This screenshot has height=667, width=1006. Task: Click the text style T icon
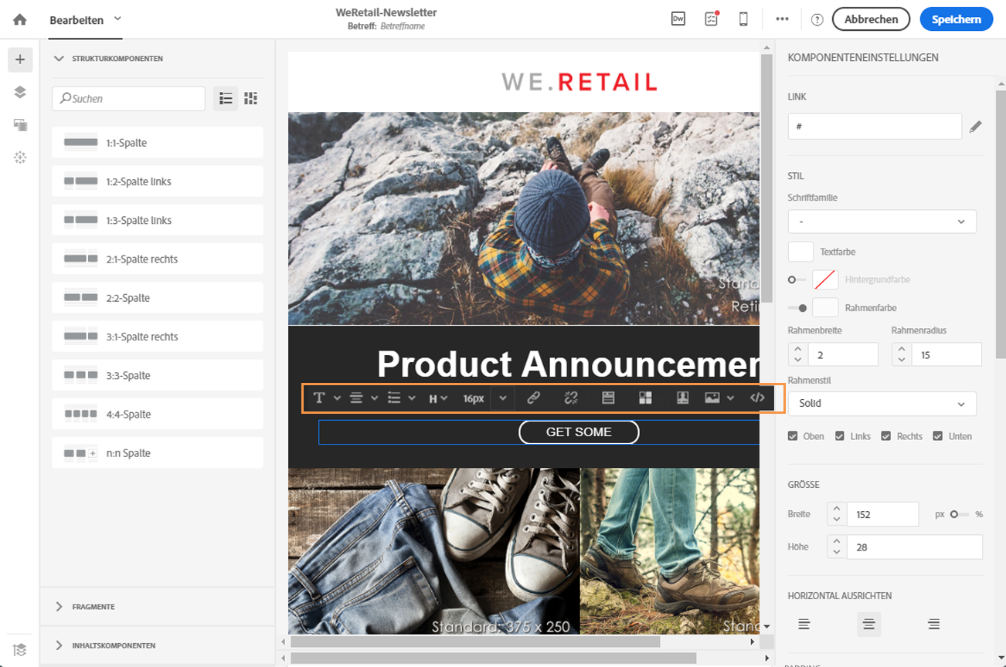coord(318,398)
